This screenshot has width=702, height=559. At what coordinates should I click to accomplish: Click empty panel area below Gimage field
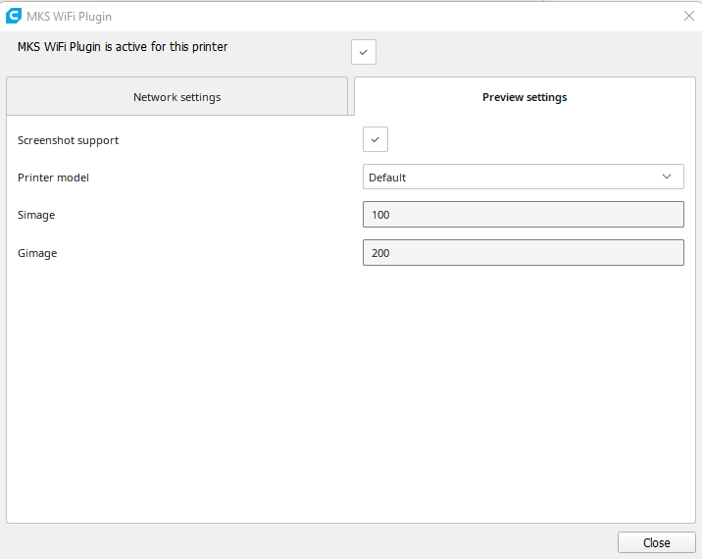(x=351, y=394)
